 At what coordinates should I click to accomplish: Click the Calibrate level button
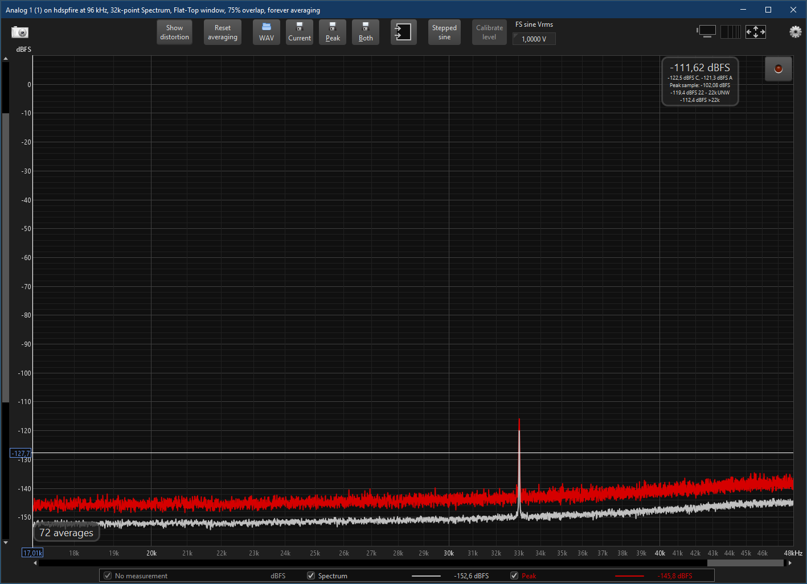coord(489,32)
